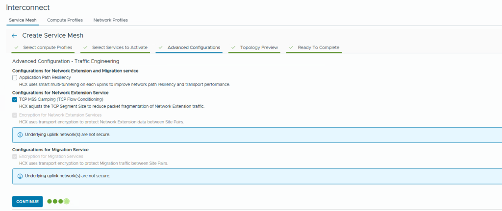Click the Interconnect page heading

[28, 7]
